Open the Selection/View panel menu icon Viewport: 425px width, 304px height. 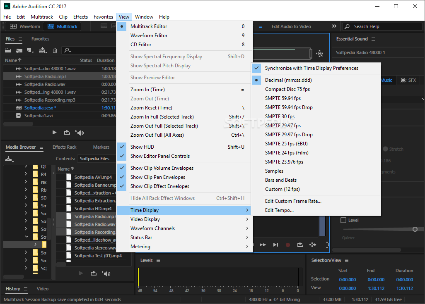(x=347, y=261)
